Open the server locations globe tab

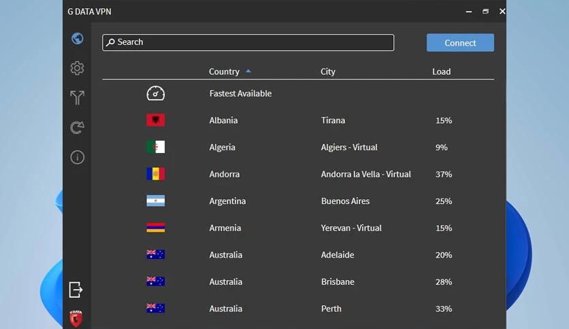pos(78,39)
